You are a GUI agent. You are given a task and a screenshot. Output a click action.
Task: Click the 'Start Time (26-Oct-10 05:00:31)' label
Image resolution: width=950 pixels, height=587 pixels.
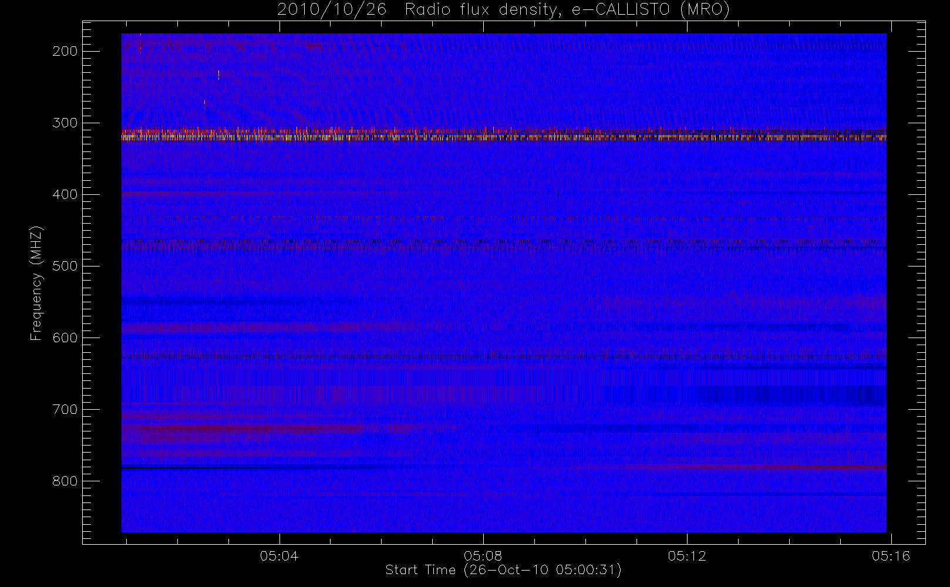click(503, 570)
